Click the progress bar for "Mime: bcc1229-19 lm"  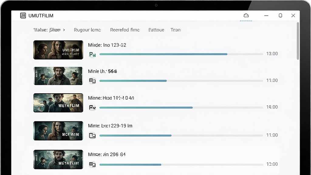pos(181,136)
